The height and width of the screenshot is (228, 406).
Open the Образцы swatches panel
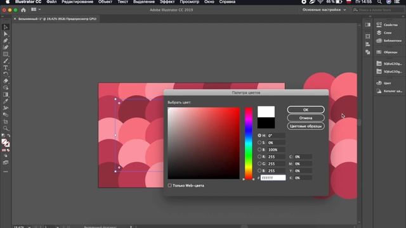[x=387, y=52]
